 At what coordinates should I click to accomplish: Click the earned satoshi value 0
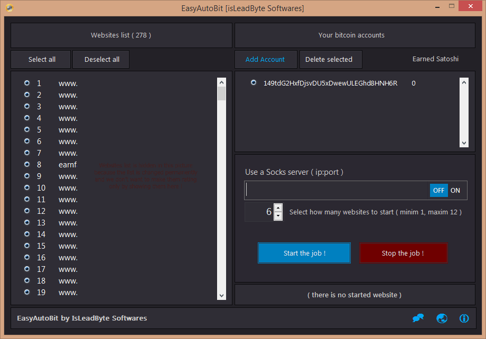click(x=414, y=83)
